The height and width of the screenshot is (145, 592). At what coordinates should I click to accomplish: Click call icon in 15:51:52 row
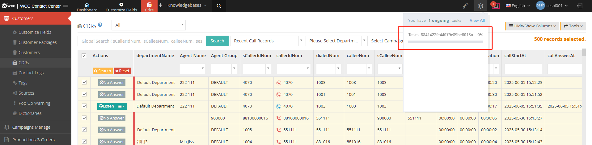[x=279, y=95]
